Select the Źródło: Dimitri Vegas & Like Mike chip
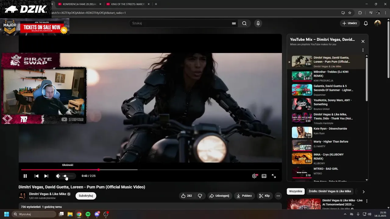 click(330, 191)
